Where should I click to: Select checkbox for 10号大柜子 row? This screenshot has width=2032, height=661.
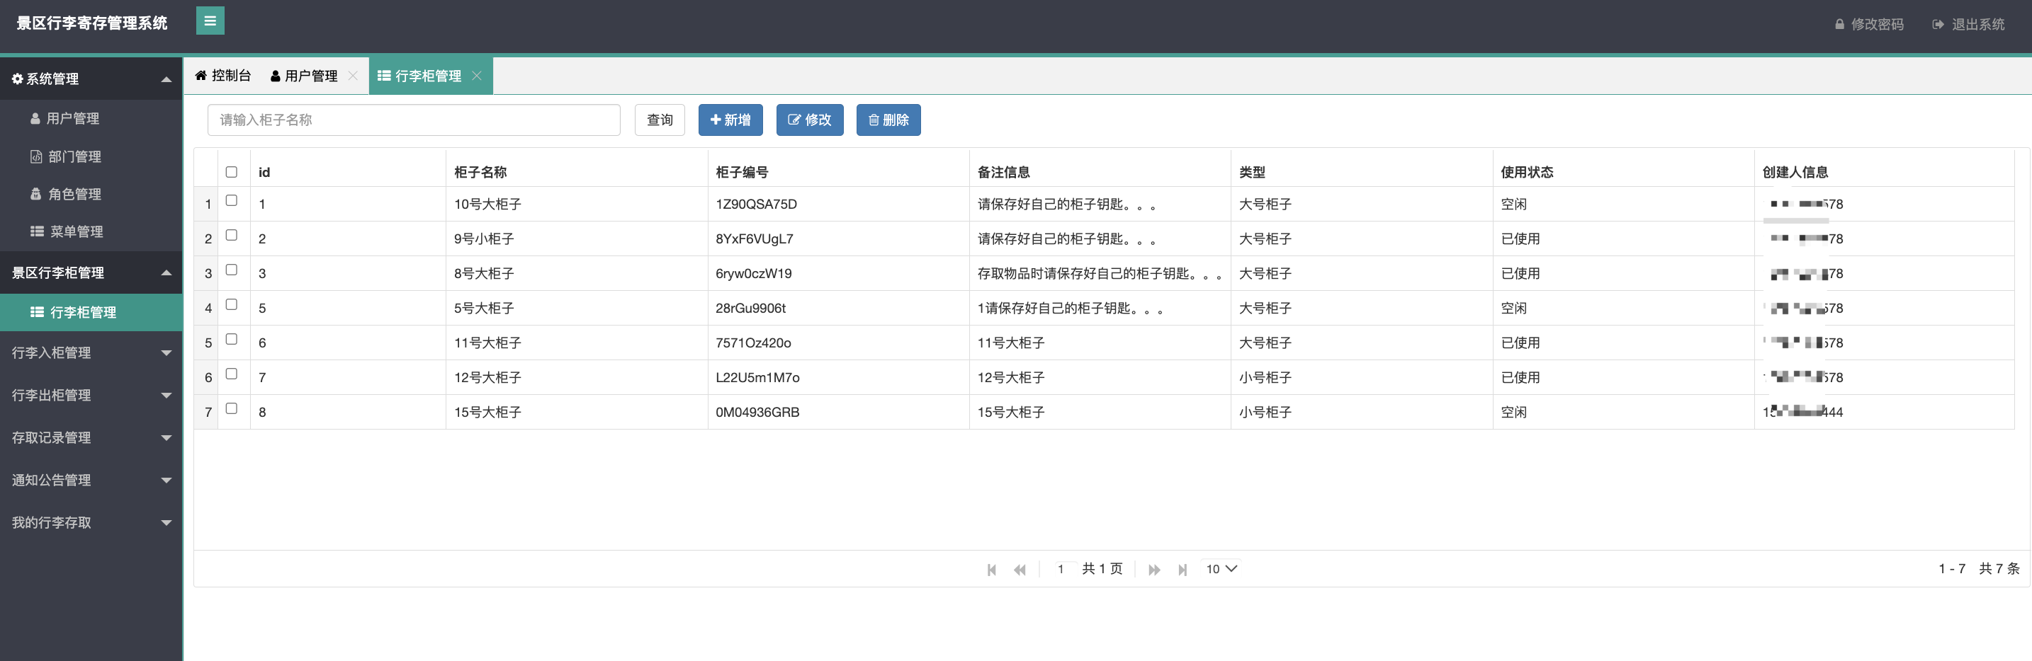[x=231, y=201]
